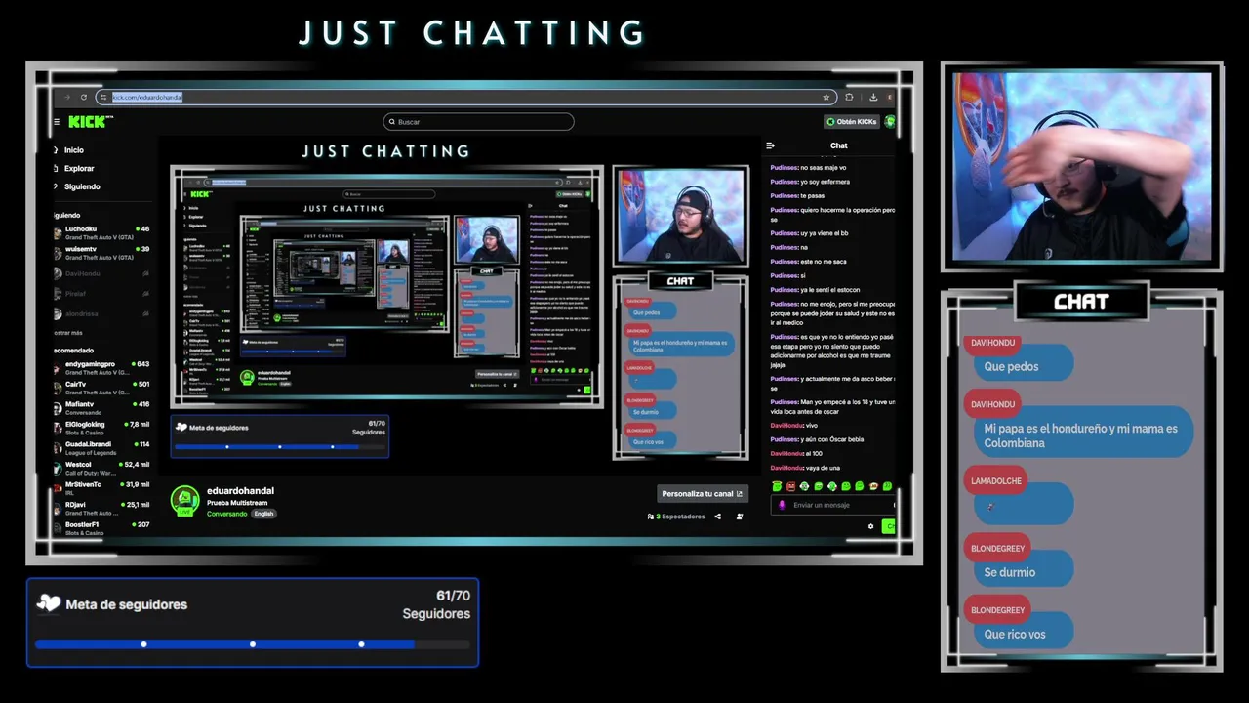The width and height of the screenshot is (1249, 703).
Task: Expand following list with Mostrar más
Action: pyautogui.click(x=68, y=333)
